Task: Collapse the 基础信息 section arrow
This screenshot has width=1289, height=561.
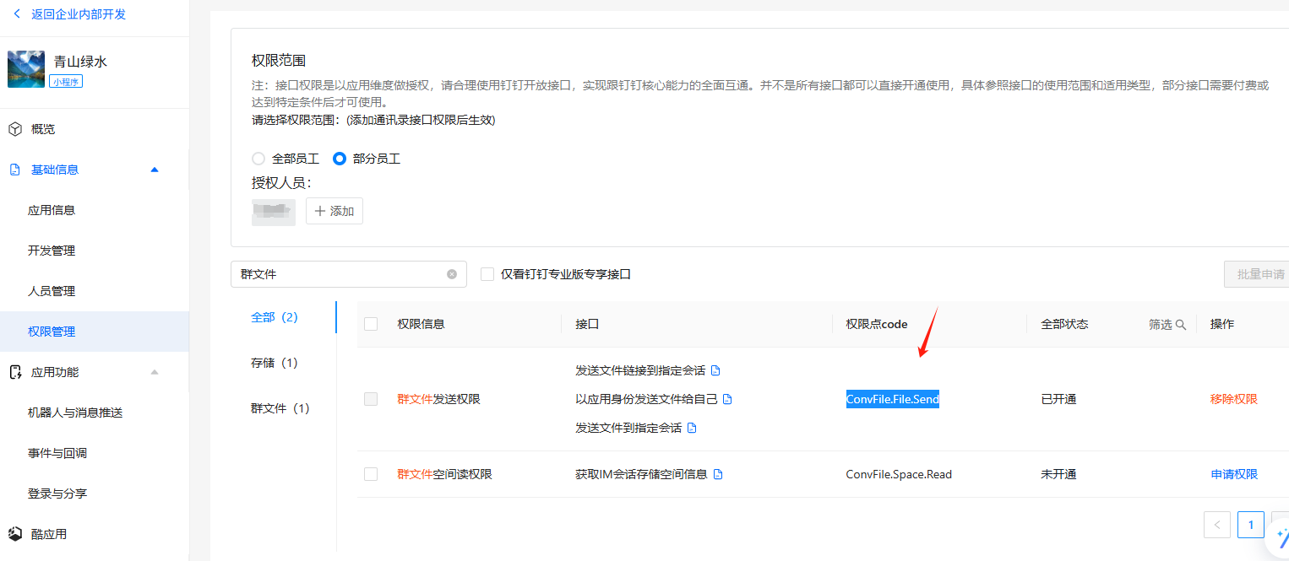Action: point(154,170)
